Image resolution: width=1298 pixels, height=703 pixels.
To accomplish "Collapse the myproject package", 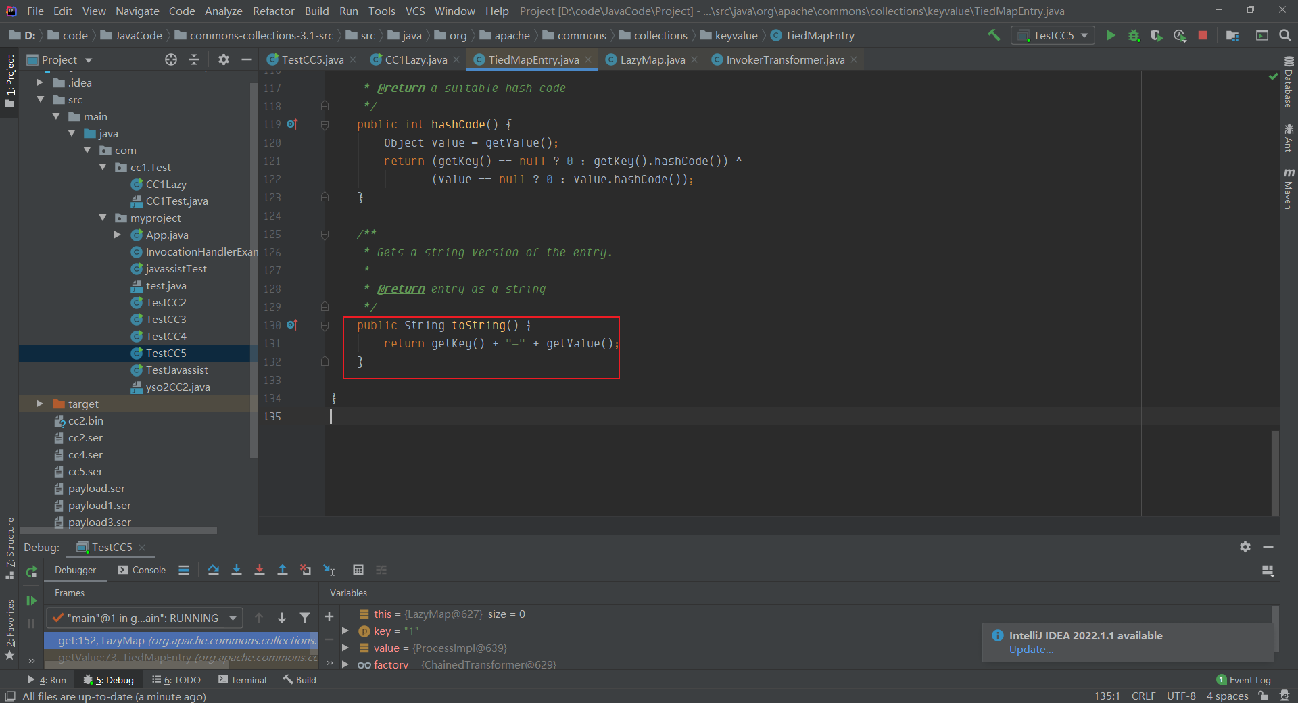I will [103, 218].
